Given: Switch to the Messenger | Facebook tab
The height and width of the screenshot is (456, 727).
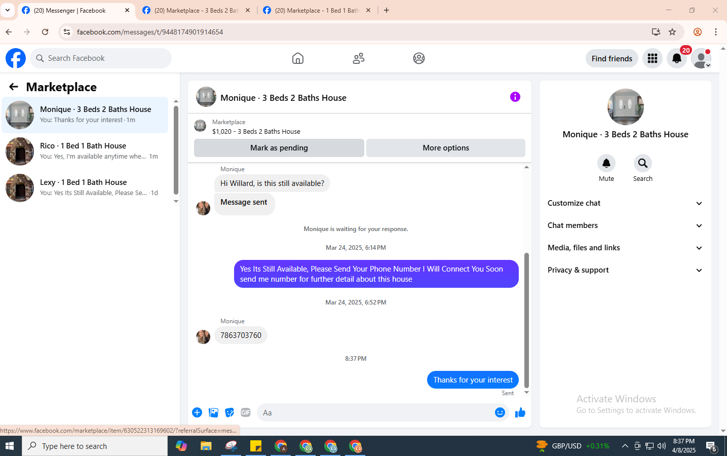Looking at the screenshot, I should tap(76, 10).
